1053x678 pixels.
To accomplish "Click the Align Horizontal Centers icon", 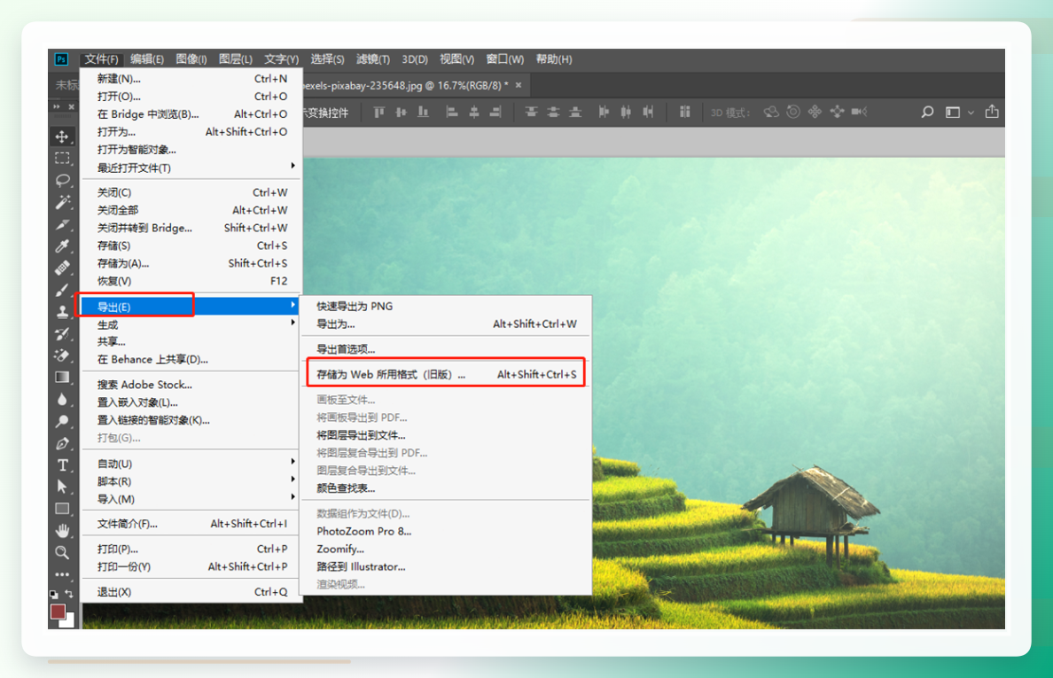I will pos(474,112).
